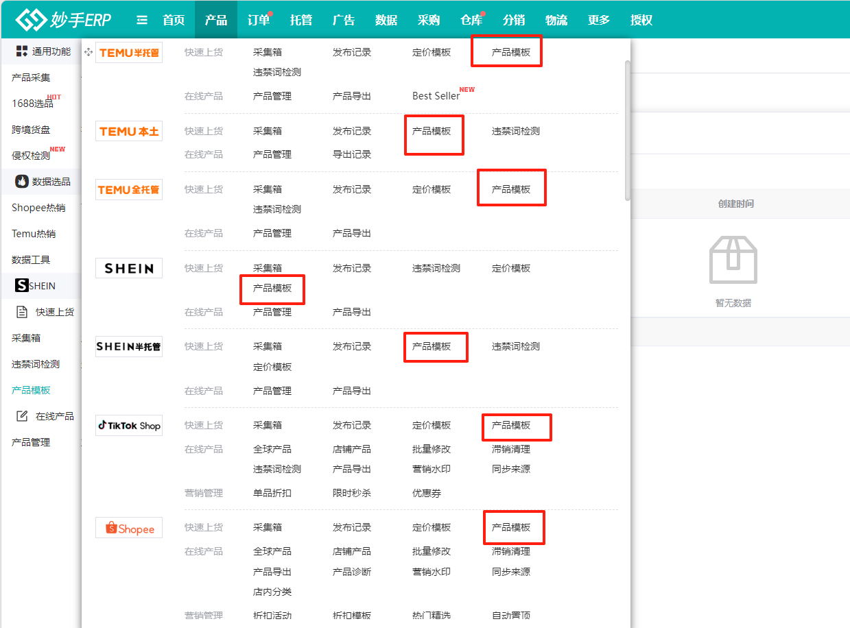Select the TEMU本土 platform logo
This screenshot has width=850, height=628.
point(129,131)
